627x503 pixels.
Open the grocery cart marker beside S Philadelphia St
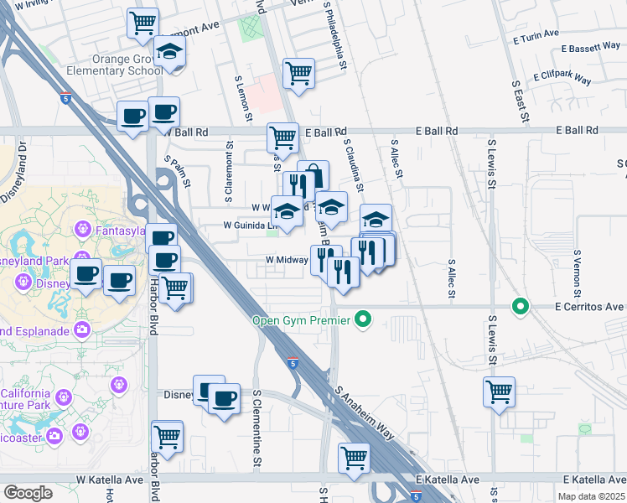click(298, 75)
